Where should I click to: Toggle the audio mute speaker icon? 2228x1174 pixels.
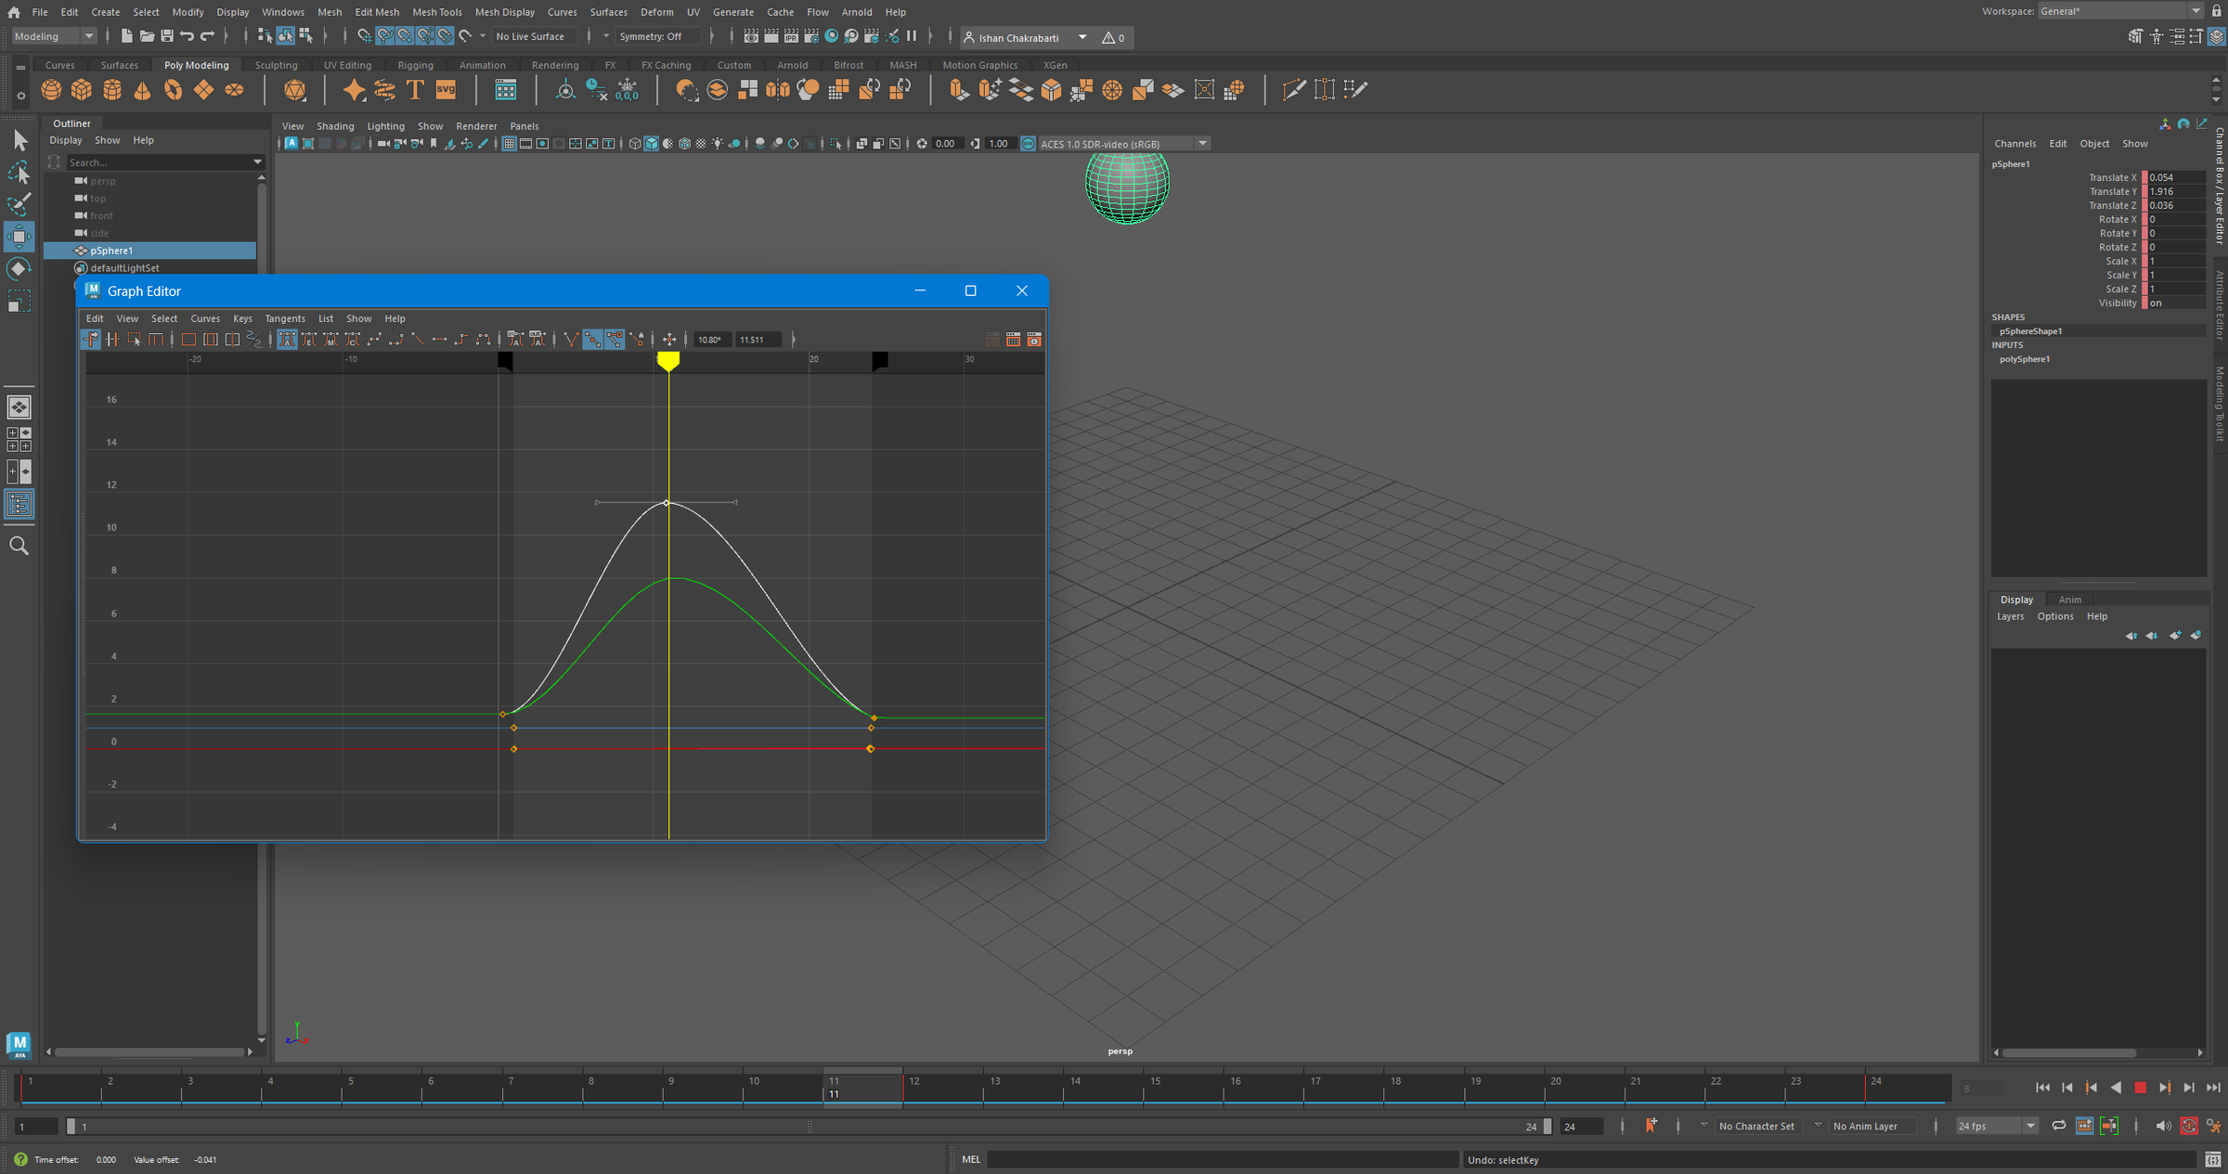(2163, 1126)
